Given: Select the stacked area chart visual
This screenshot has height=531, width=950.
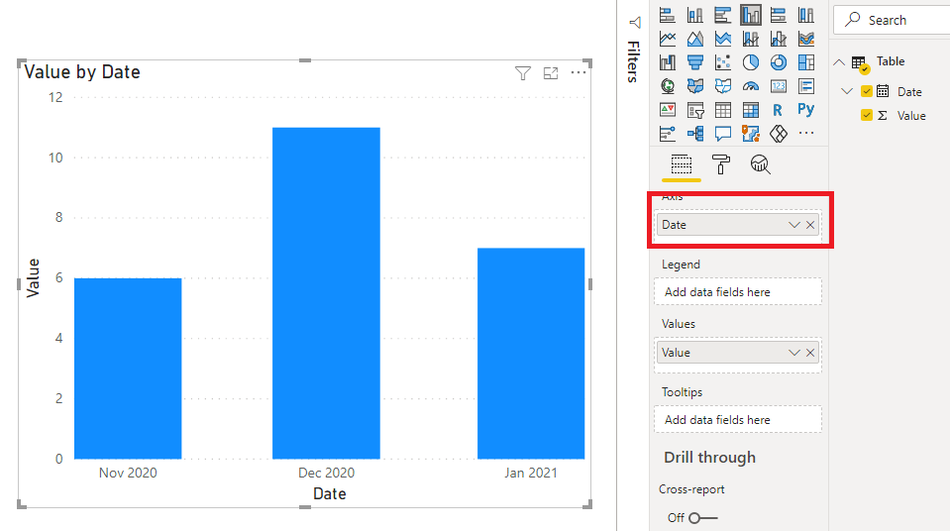Looking at the screenshot, I should [x=723, y=39].
